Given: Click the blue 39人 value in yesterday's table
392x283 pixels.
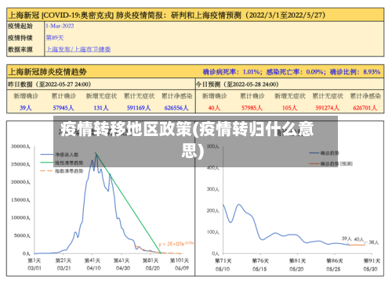Looking at the screenshot, I should (x=26, y=108).
